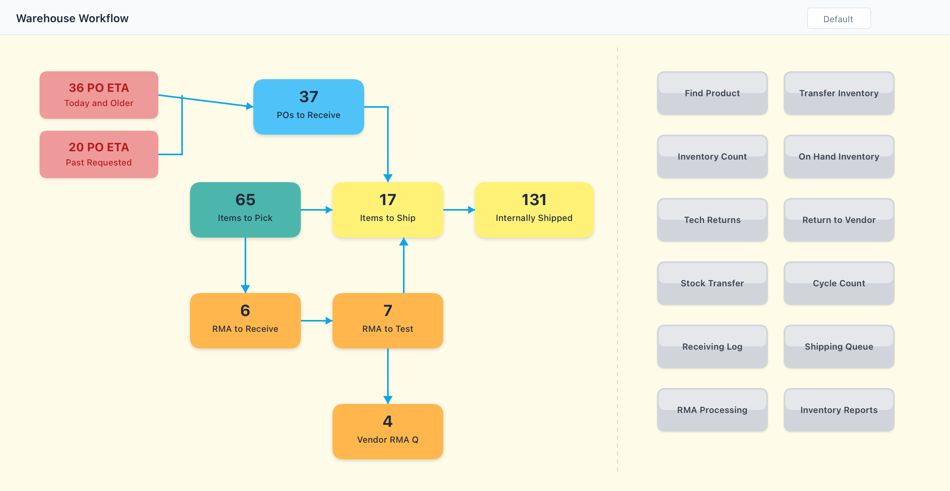
Task: Click the 4 Vendor RMA Q node
Action: tap(388, 432)
